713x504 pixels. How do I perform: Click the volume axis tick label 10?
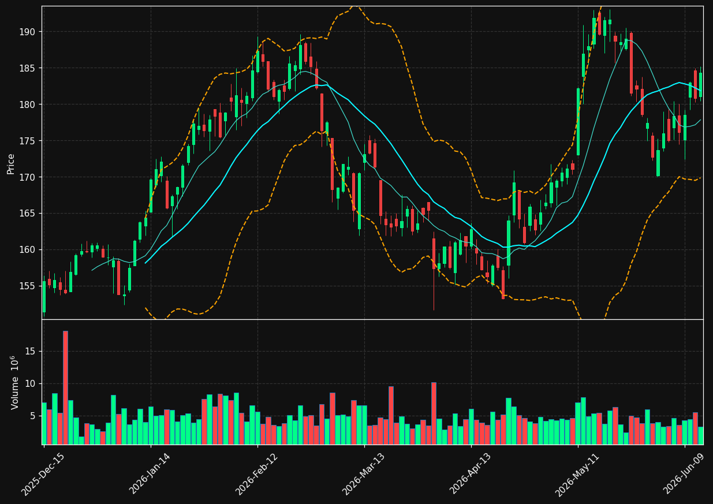click(31, 384)
